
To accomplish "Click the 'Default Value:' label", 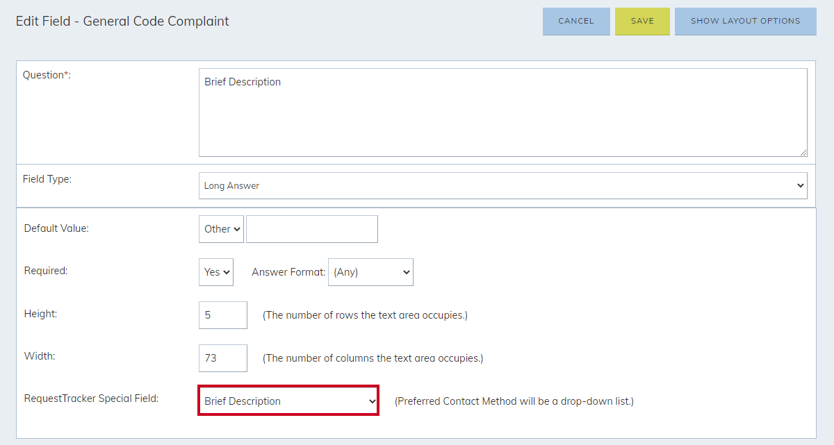I will [x=56, y=228].
